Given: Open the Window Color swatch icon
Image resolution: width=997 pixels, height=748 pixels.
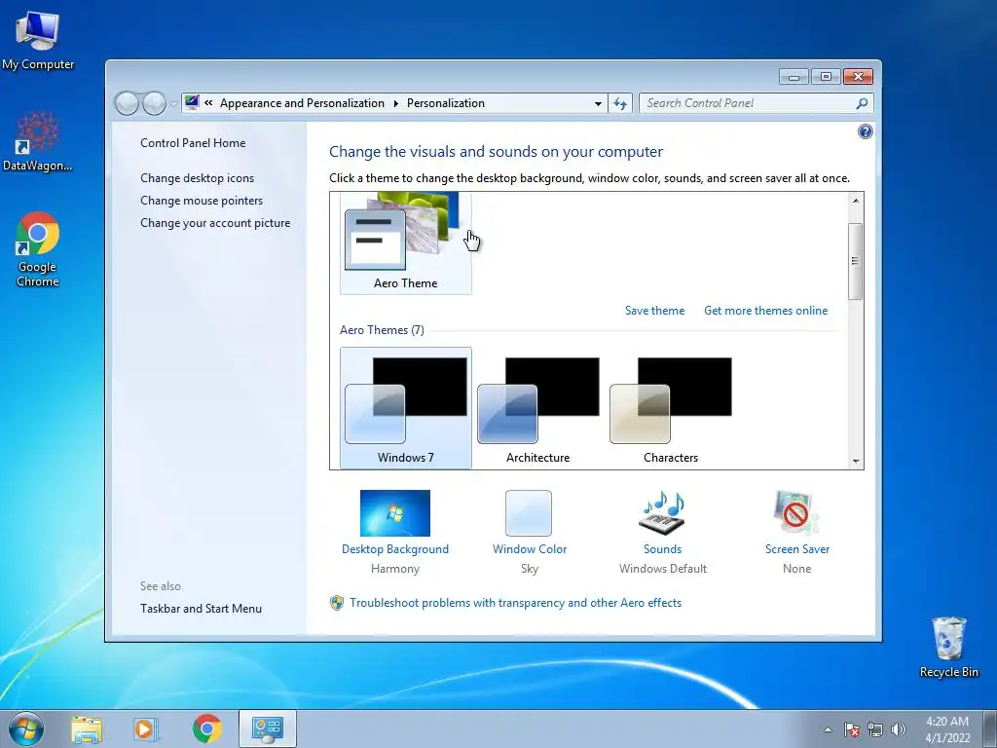Looking at the screenshot, I should 529,512.
